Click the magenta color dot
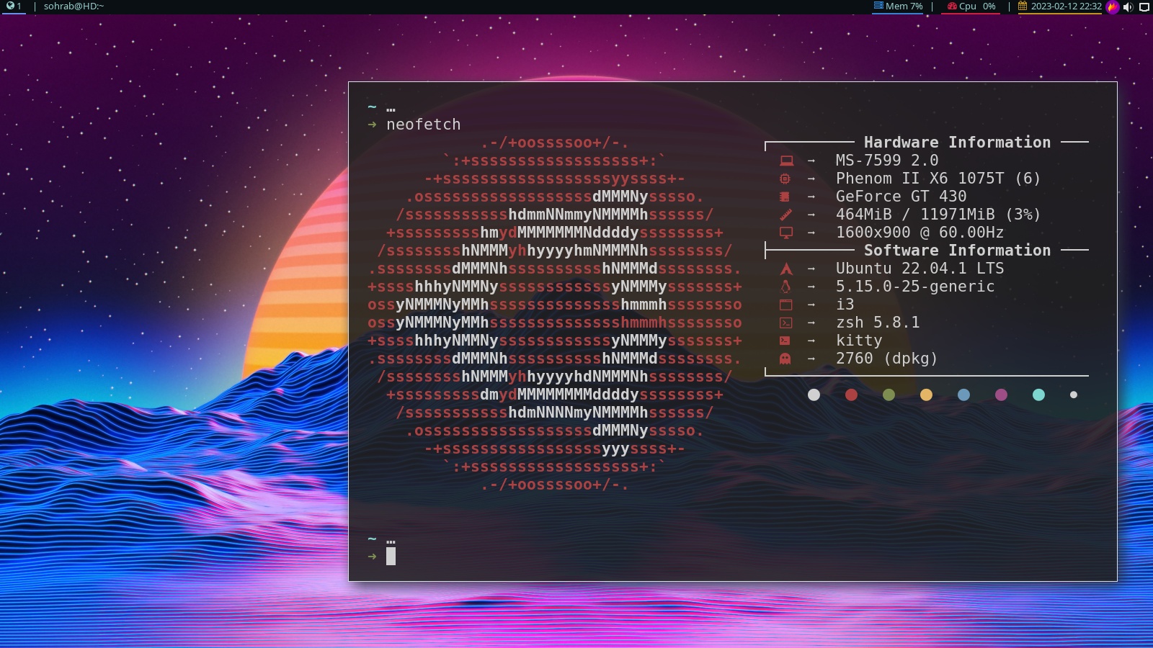 click(1001, 395)
